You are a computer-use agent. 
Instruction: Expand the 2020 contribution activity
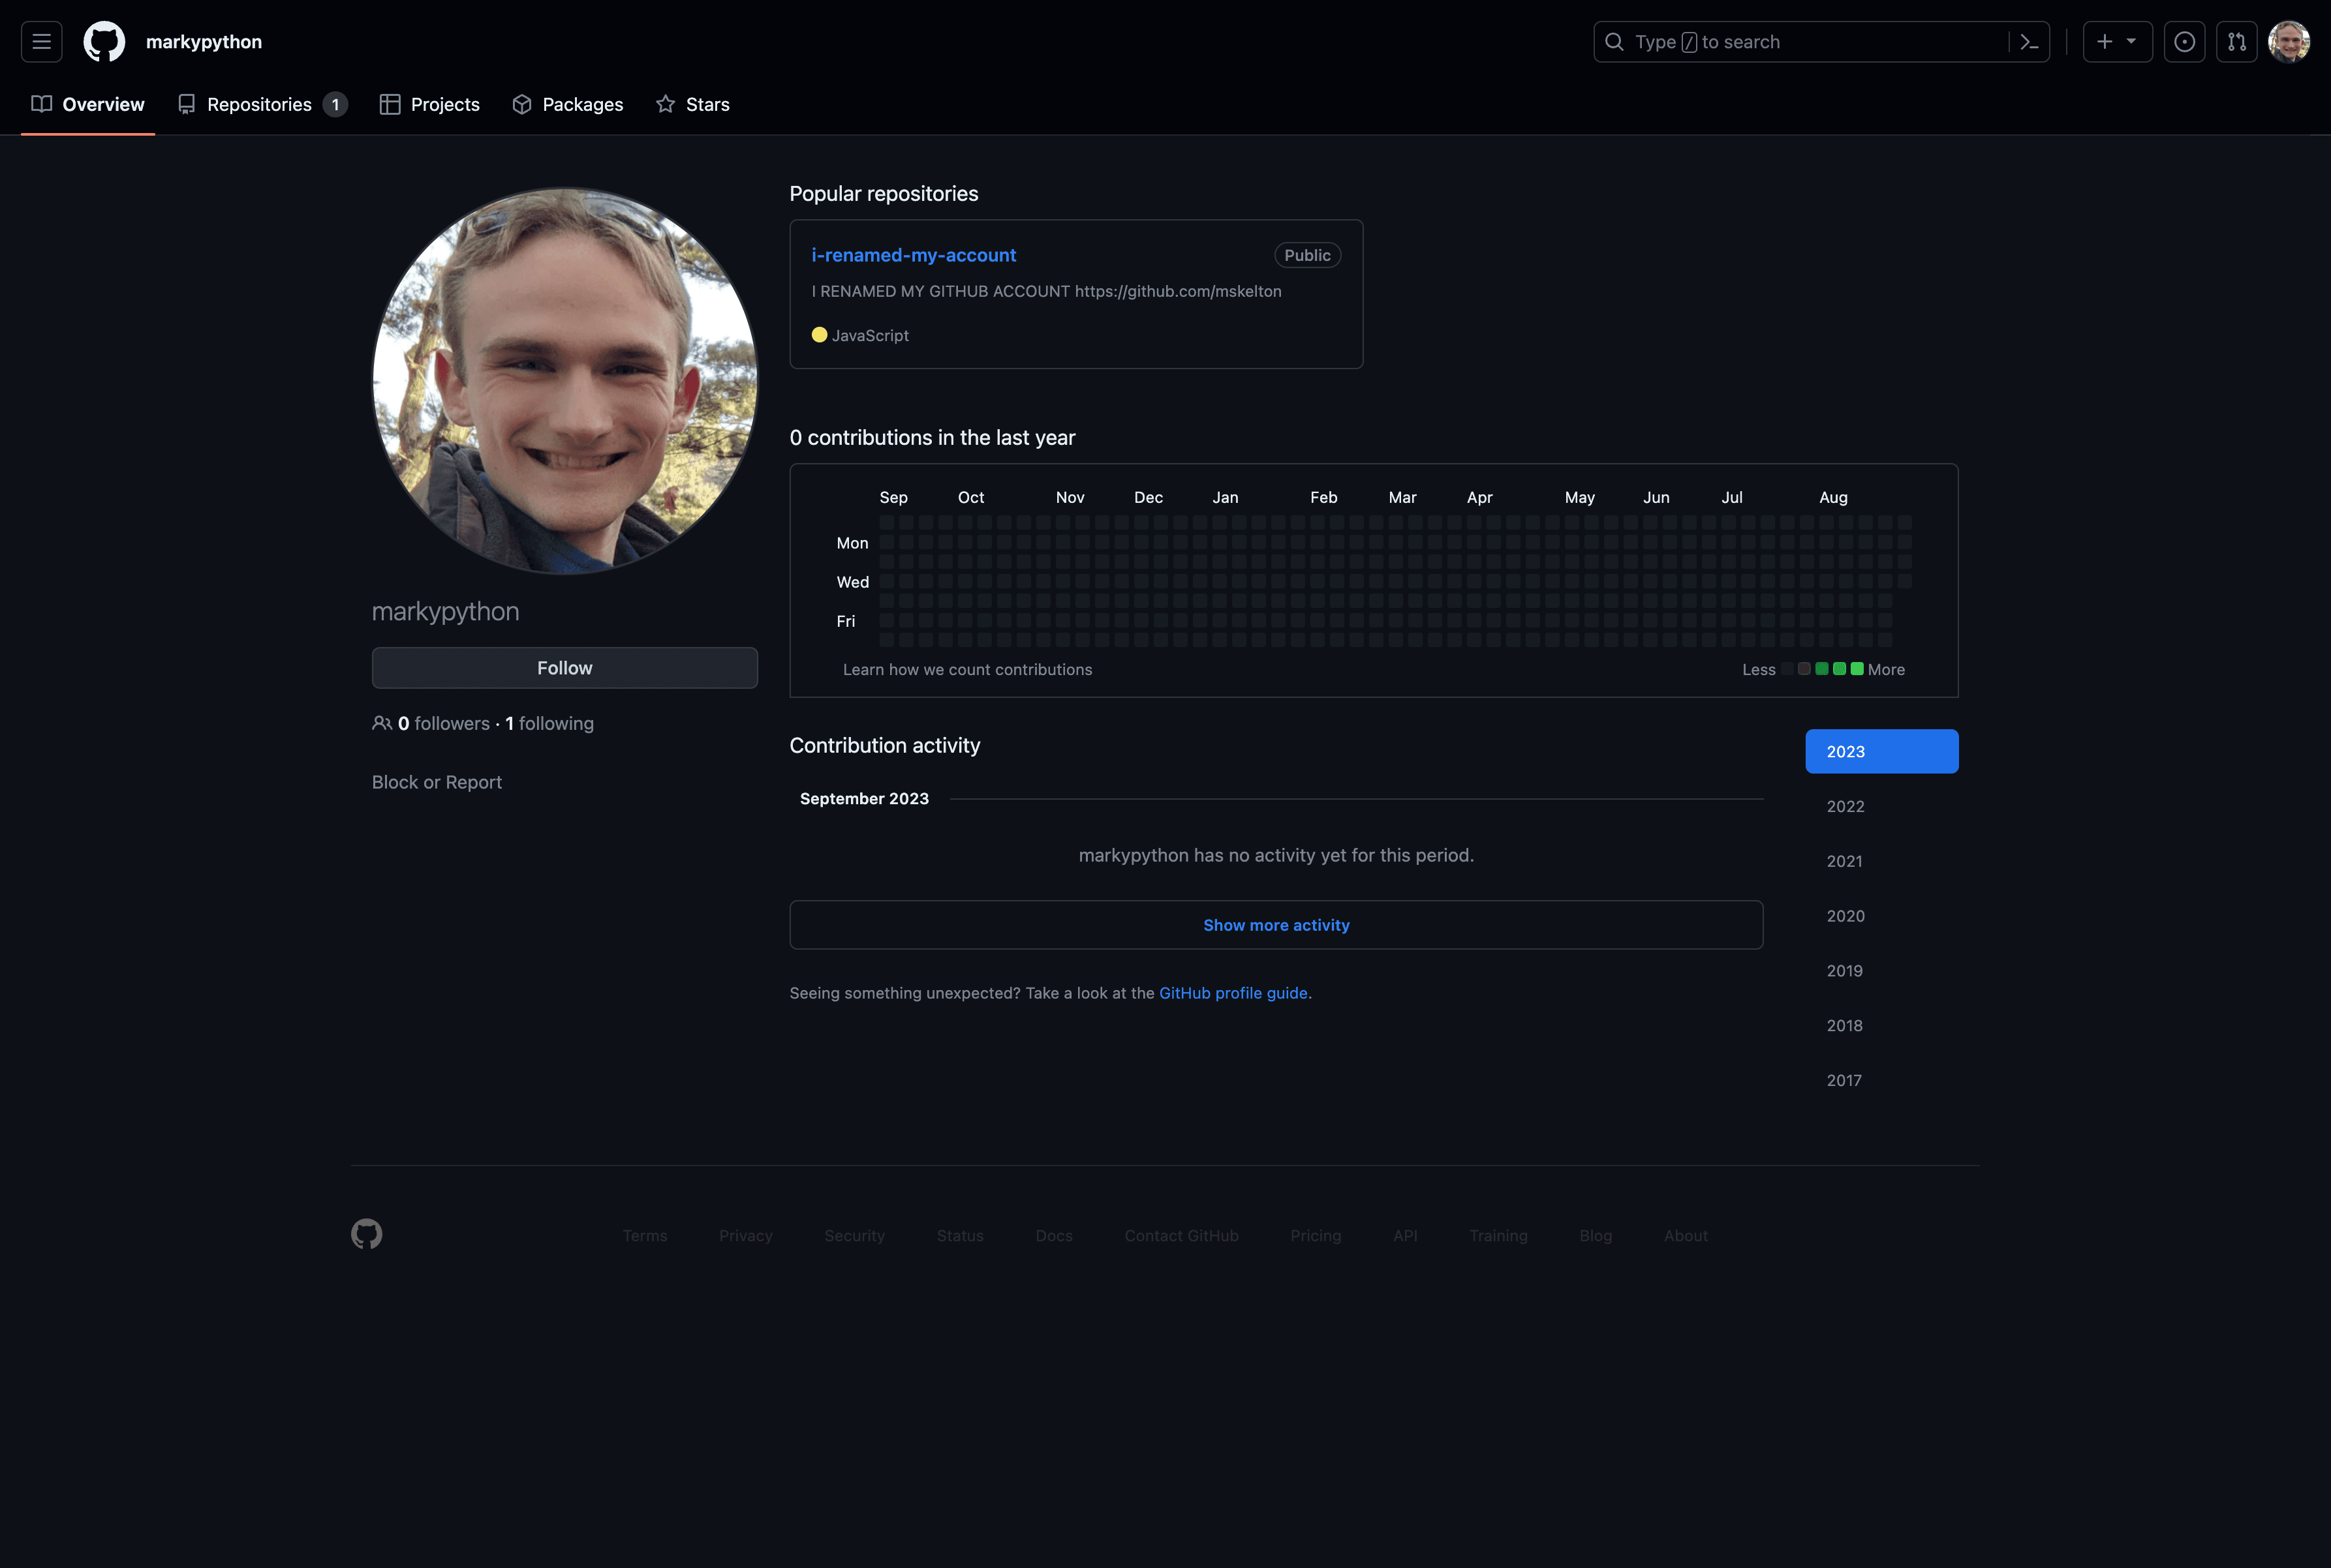1844,915
